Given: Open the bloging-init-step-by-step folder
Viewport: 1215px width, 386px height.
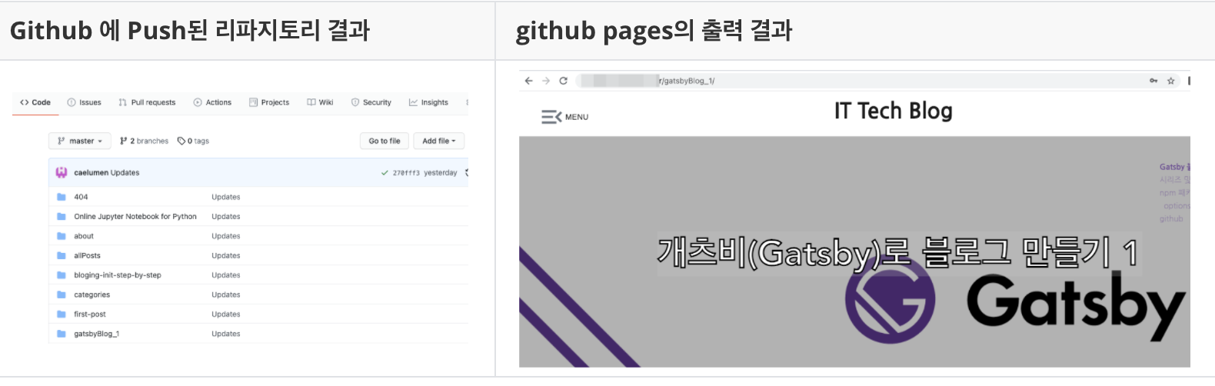Looking at the screenshot, I should 118,275.
